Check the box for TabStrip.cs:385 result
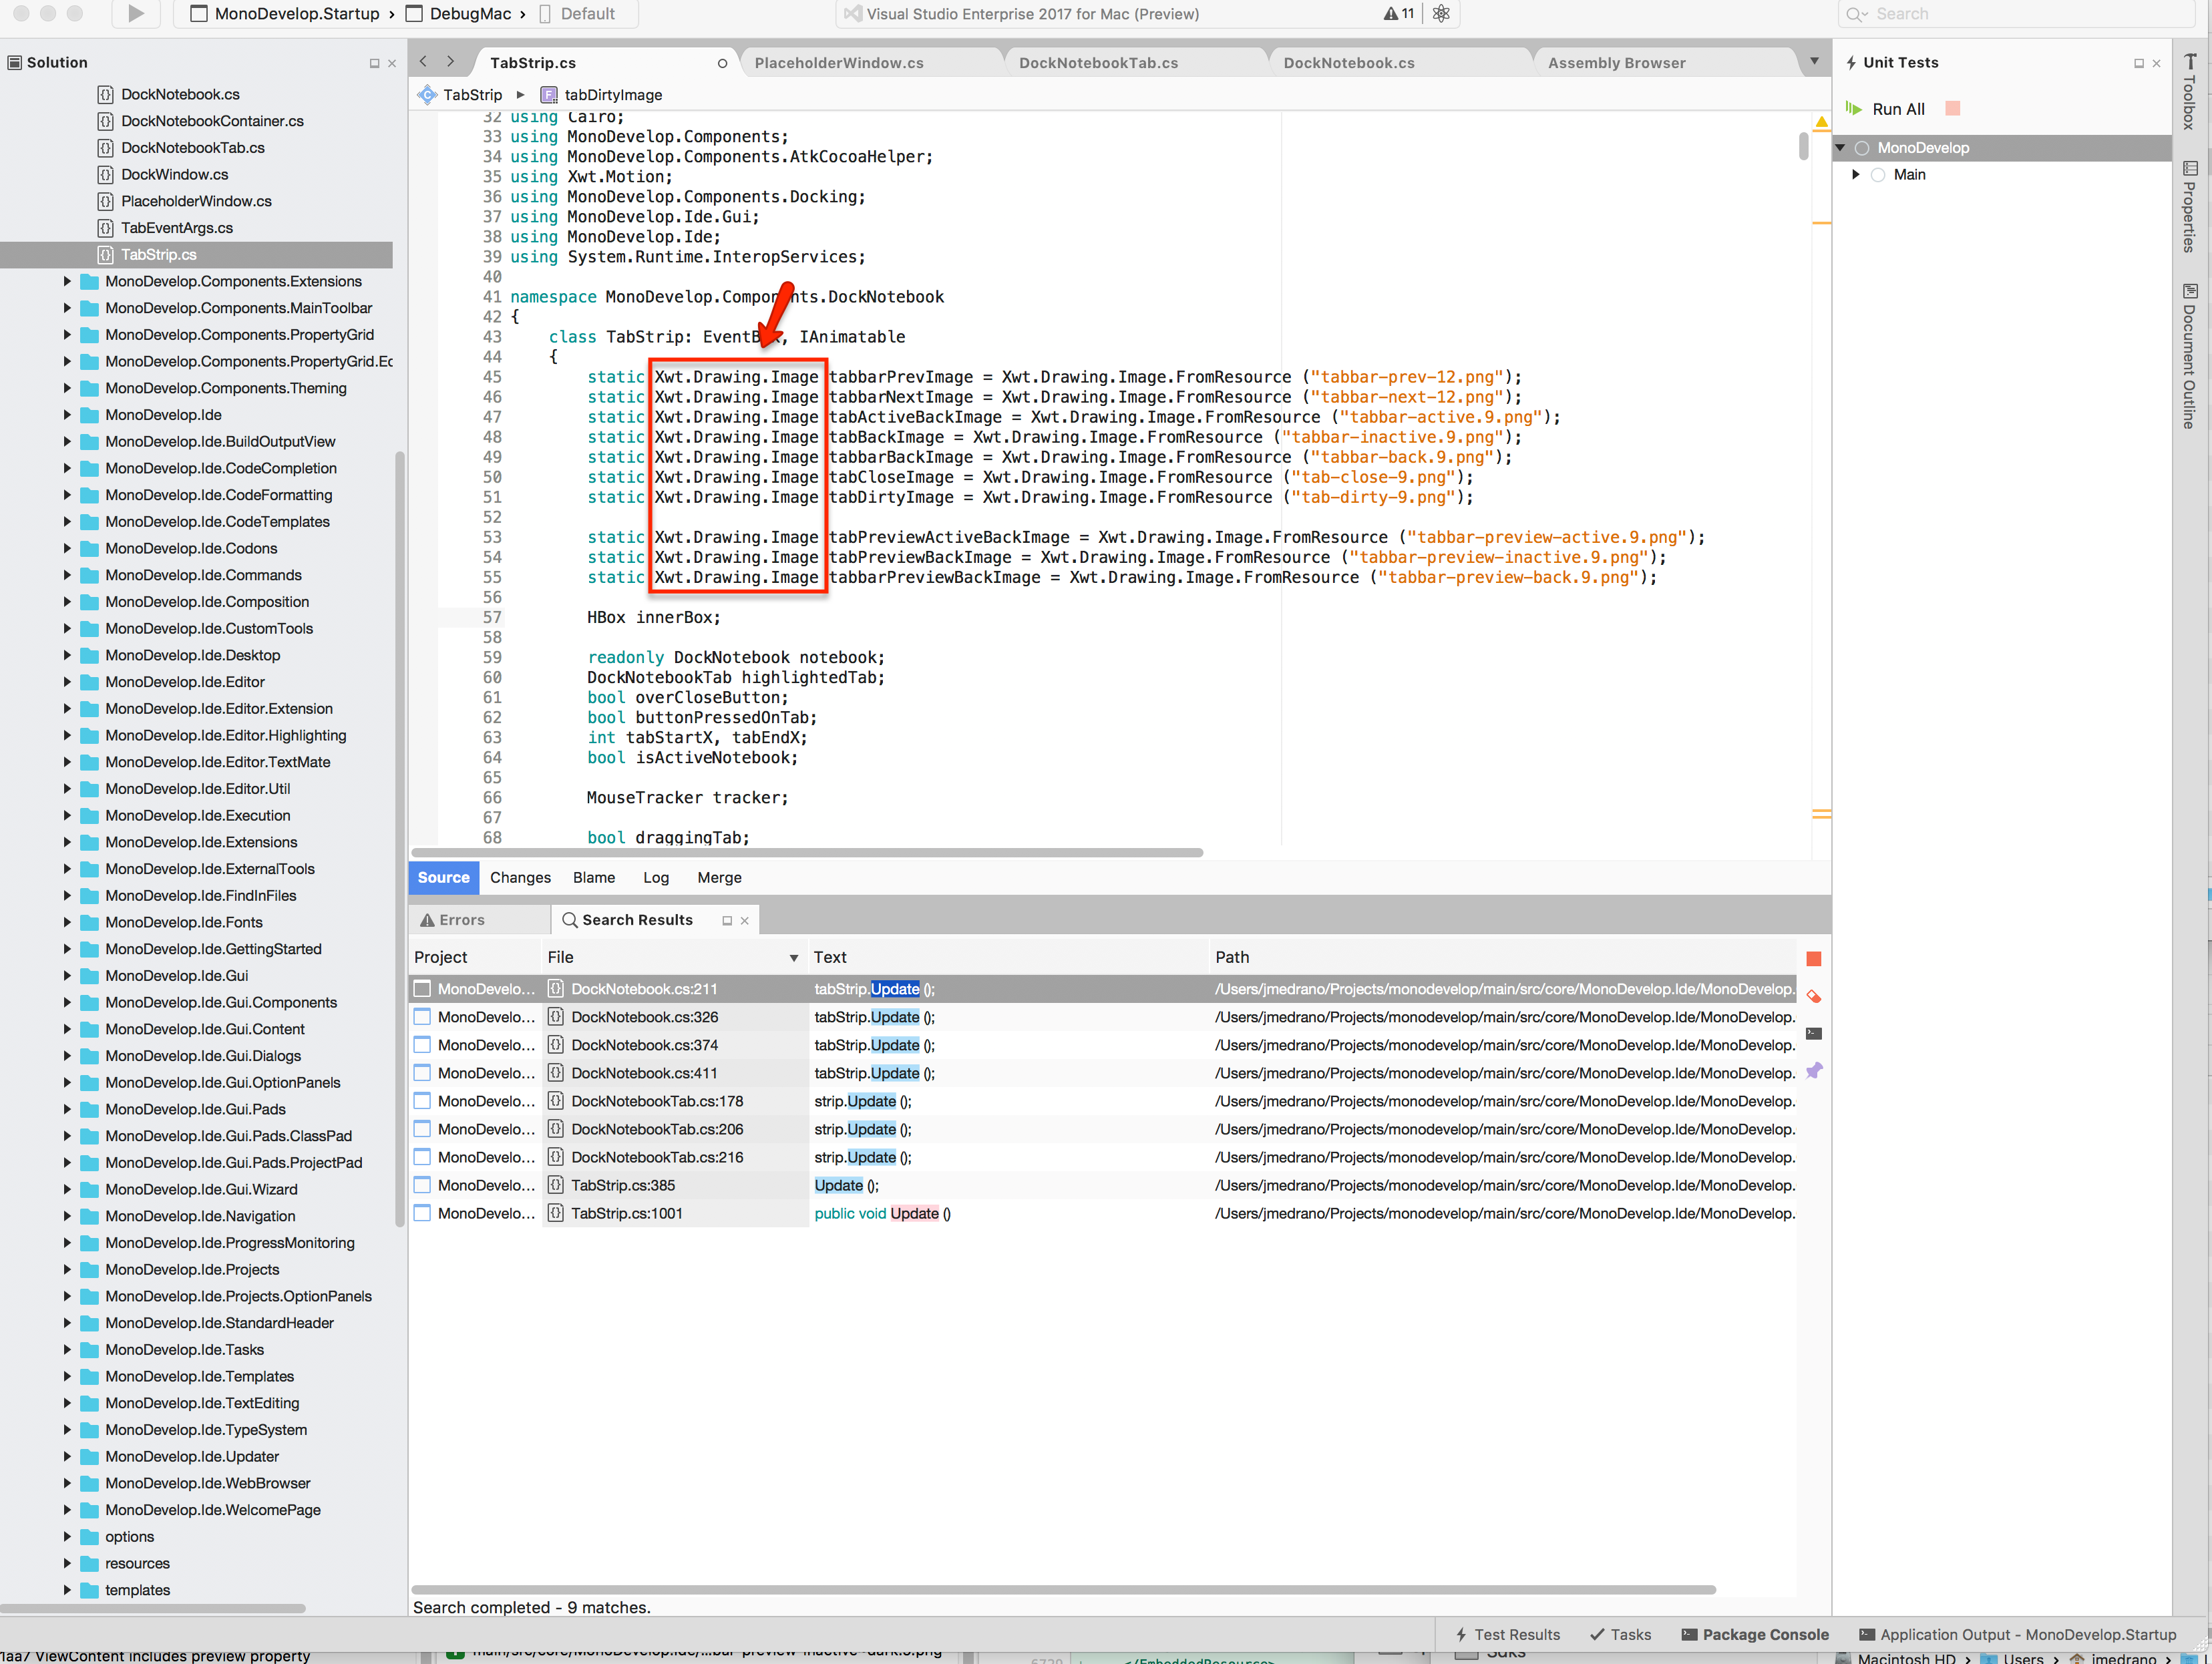Viewport: 2212px width, 1664px height. pos(422,1185)
